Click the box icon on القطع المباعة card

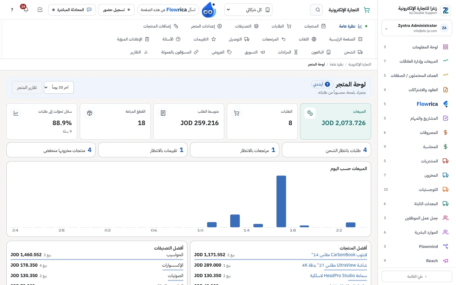[90, 113]
